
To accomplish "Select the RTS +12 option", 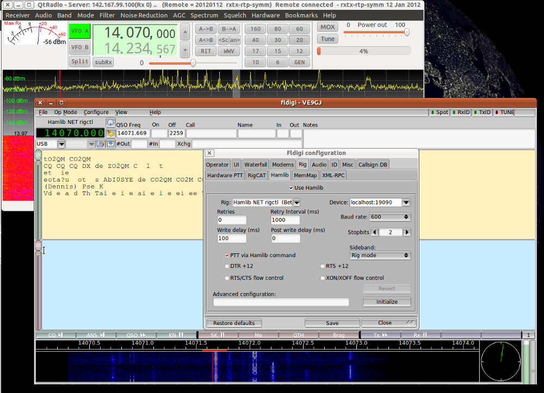I will pos(323,266).
